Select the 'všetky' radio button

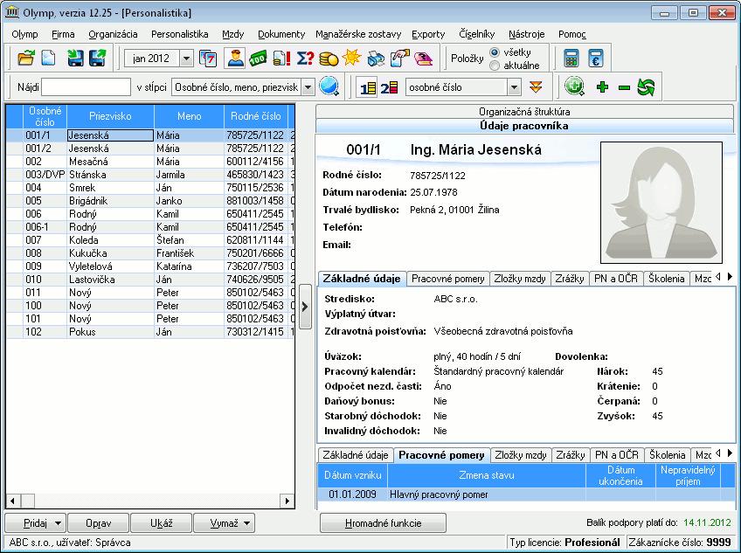coord(495,52)
